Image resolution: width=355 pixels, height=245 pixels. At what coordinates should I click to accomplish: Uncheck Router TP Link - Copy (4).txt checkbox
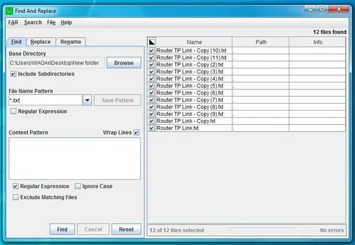point(152,79)
